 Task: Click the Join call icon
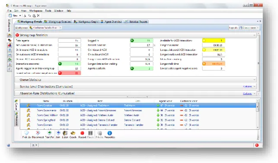[x=58, y=135]
